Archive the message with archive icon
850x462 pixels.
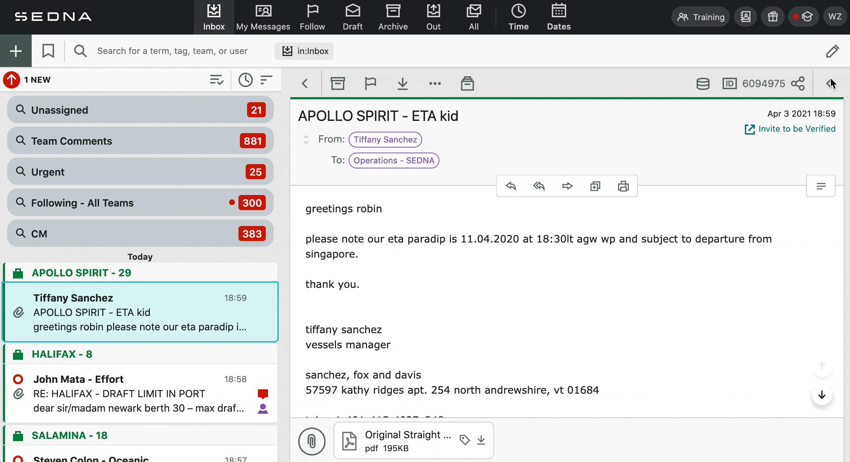tap(337, 83)
